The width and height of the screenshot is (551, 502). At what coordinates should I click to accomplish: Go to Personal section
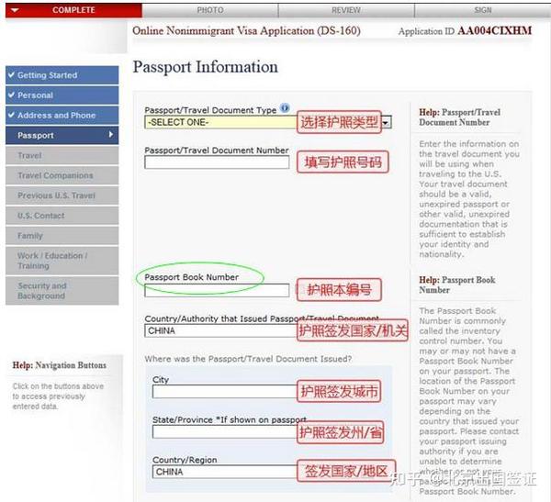click(62, 95)
